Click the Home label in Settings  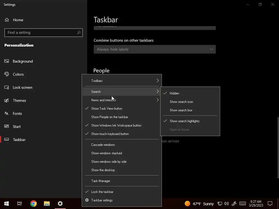[x=18, y=20]
